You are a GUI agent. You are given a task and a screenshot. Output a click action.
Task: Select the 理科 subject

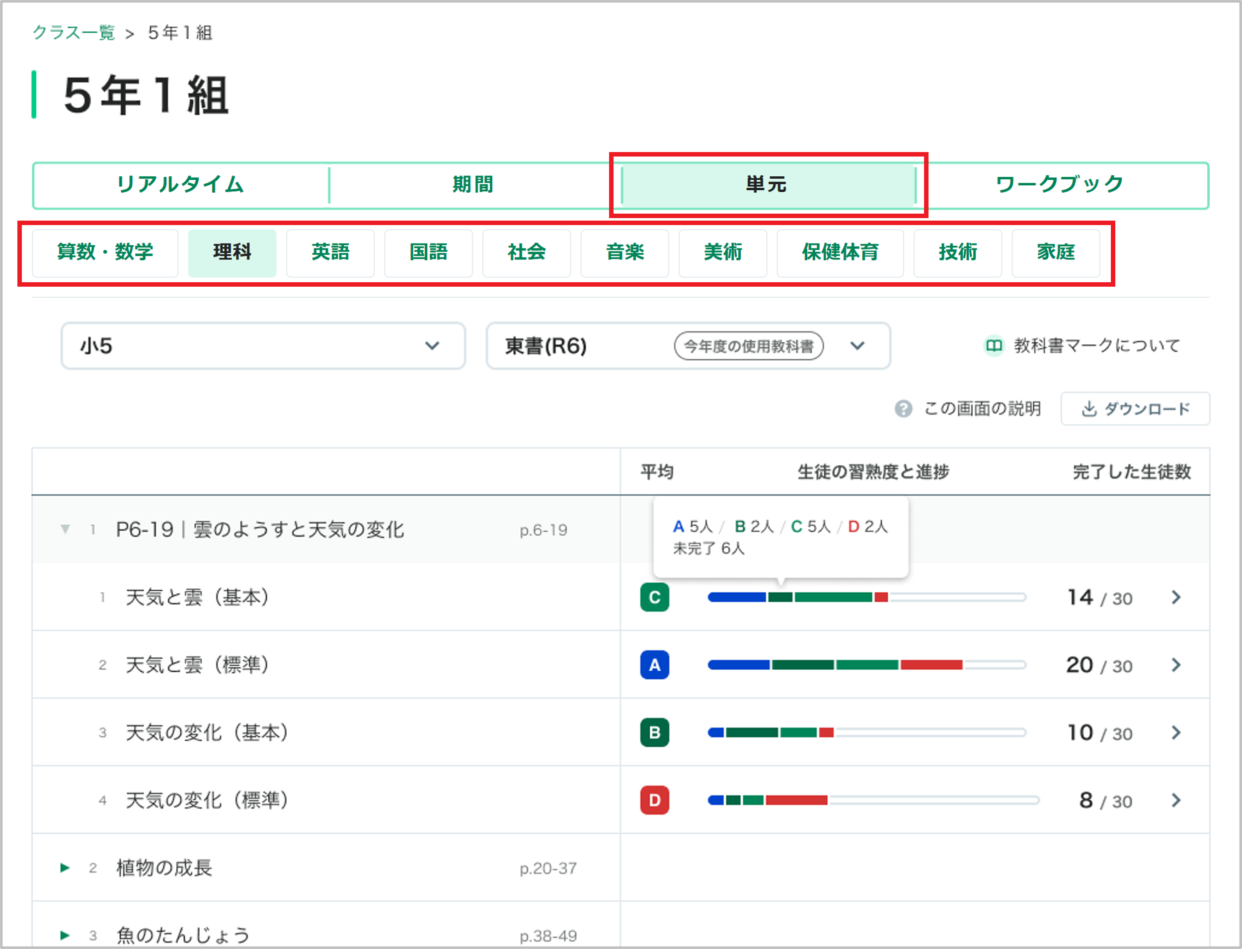click(232, 252)
